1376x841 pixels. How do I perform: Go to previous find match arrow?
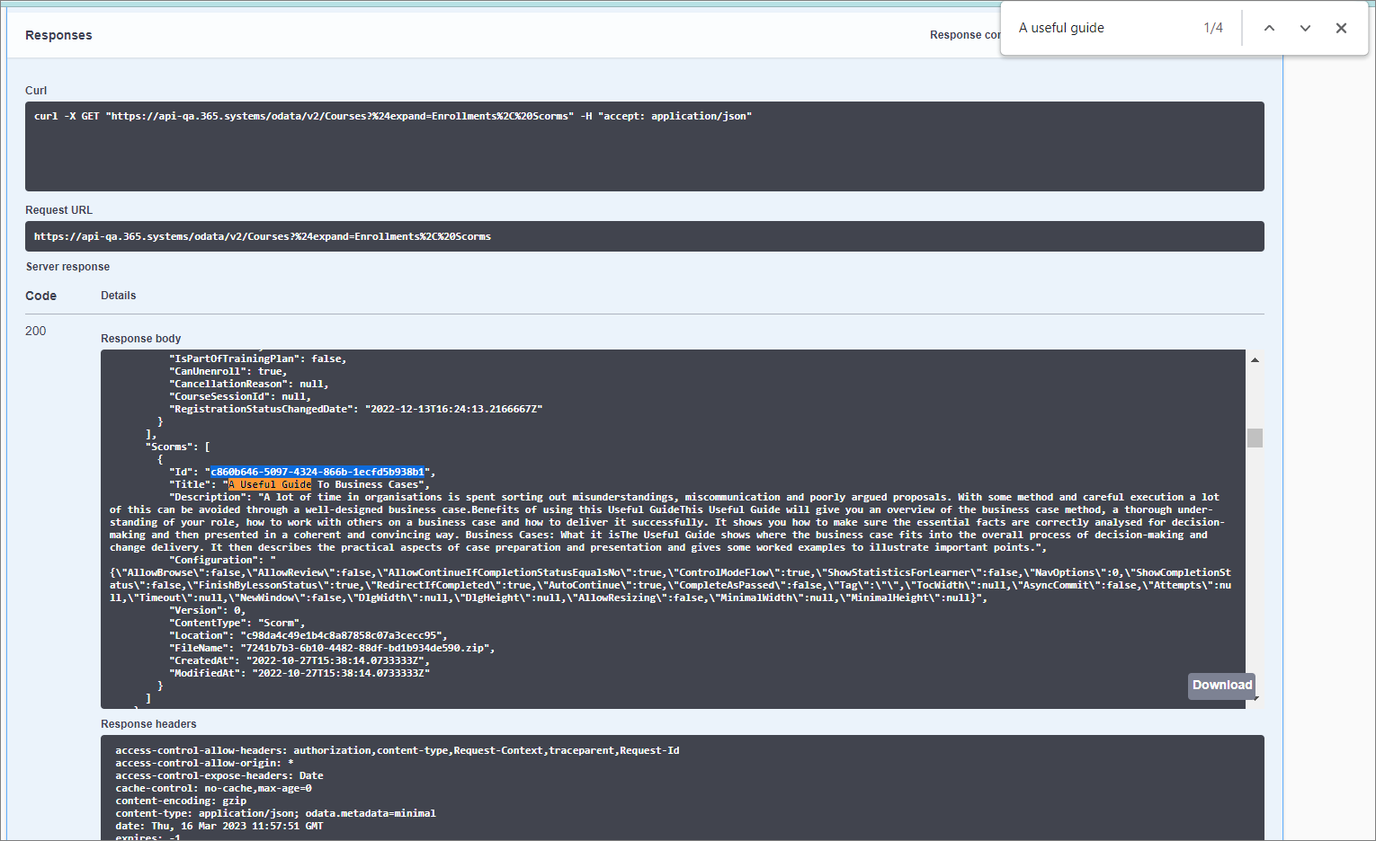[x=1269, y=28]
